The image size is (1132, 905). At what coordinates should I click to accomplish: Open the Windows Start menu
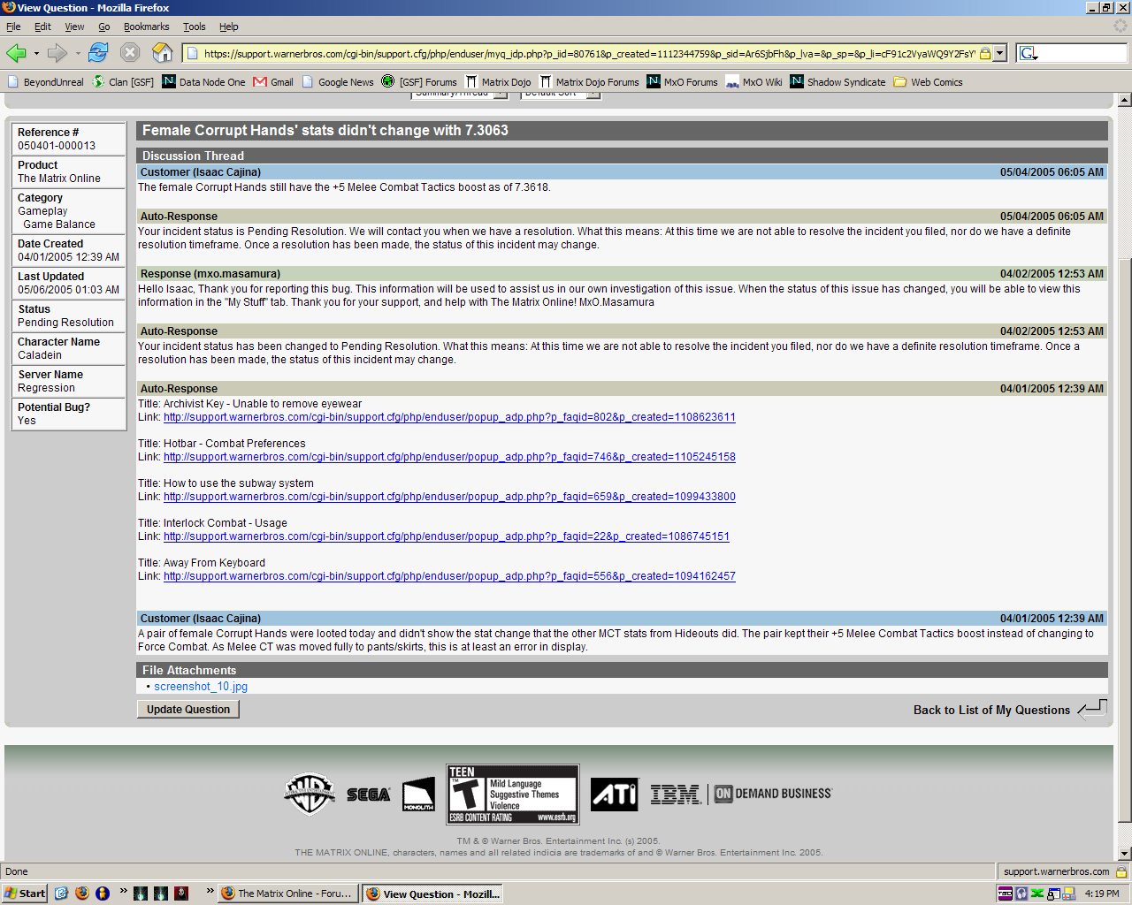[x=25, y=894]
